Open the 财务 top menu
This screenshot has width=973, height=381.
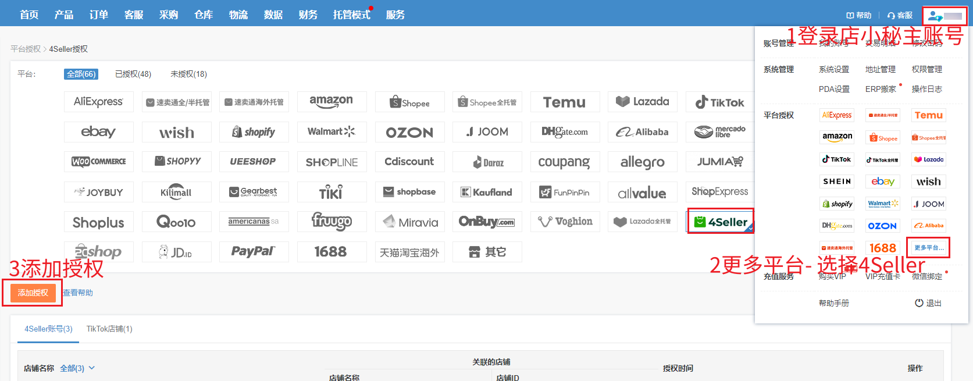(x=308, y=15)
